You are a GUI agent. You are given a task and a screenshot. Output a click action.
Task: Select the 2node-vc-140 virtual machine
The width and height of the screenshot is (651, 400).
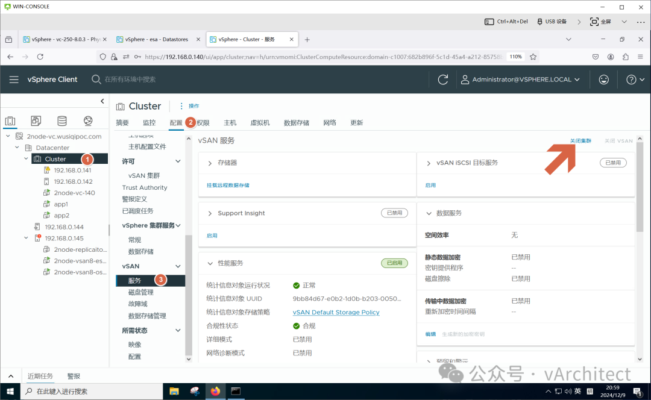coord(74,193)
